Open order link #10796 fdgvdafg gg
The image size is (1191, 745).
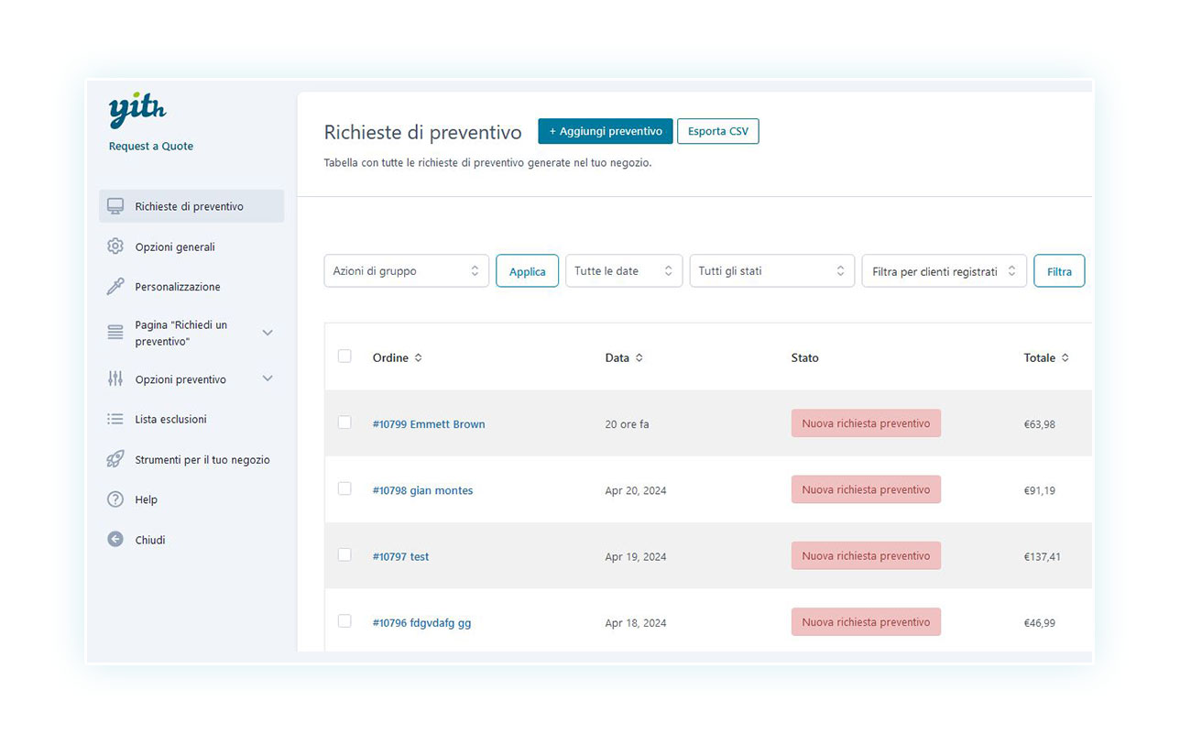(x=421, y=622)
